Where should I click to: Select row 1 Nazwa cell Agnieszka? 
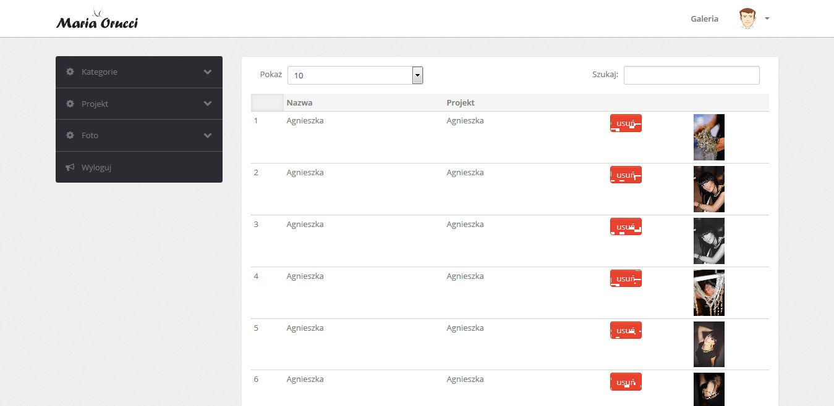click(305, 120)
